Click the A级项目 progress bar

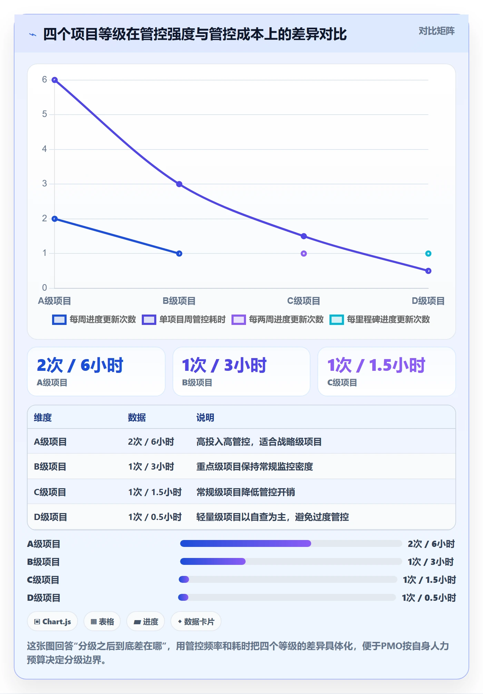click(x=291, y=544)
